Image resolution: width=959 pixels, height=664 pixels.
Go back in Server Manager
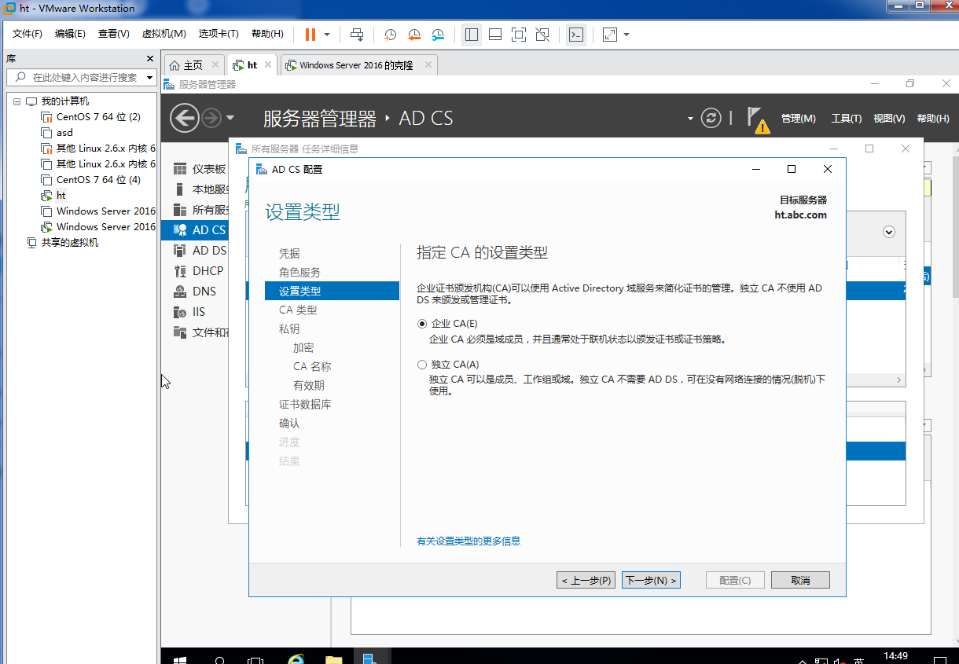pos(185,118)
